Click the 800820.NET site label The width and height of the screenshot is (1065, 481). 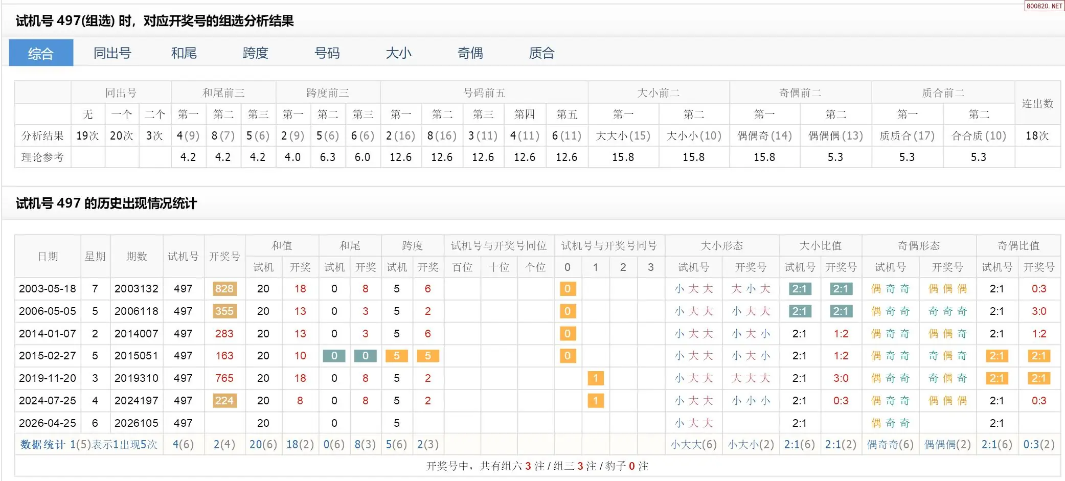click(1044, 6)
